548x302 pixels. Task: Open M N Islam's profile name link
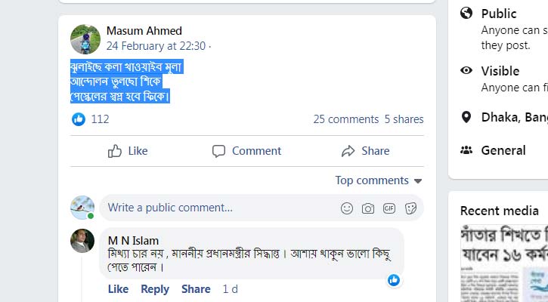coord(133,240)
